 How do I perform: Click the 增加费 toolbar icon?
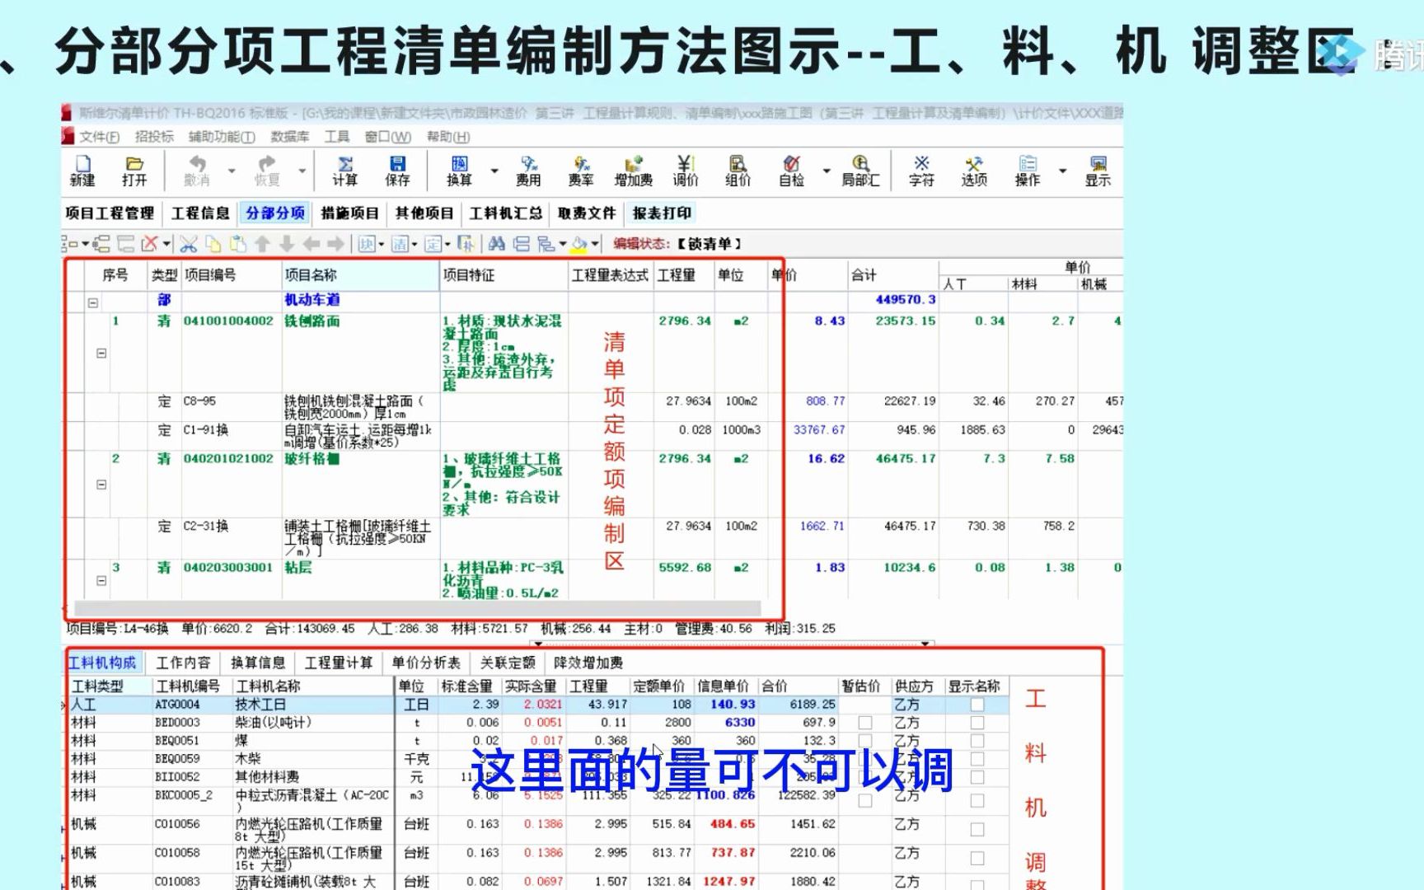(633, 171)
